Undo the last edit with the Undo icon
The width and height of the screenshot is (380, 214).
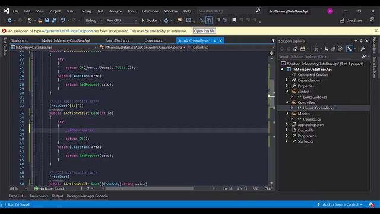tap(63, 20)
